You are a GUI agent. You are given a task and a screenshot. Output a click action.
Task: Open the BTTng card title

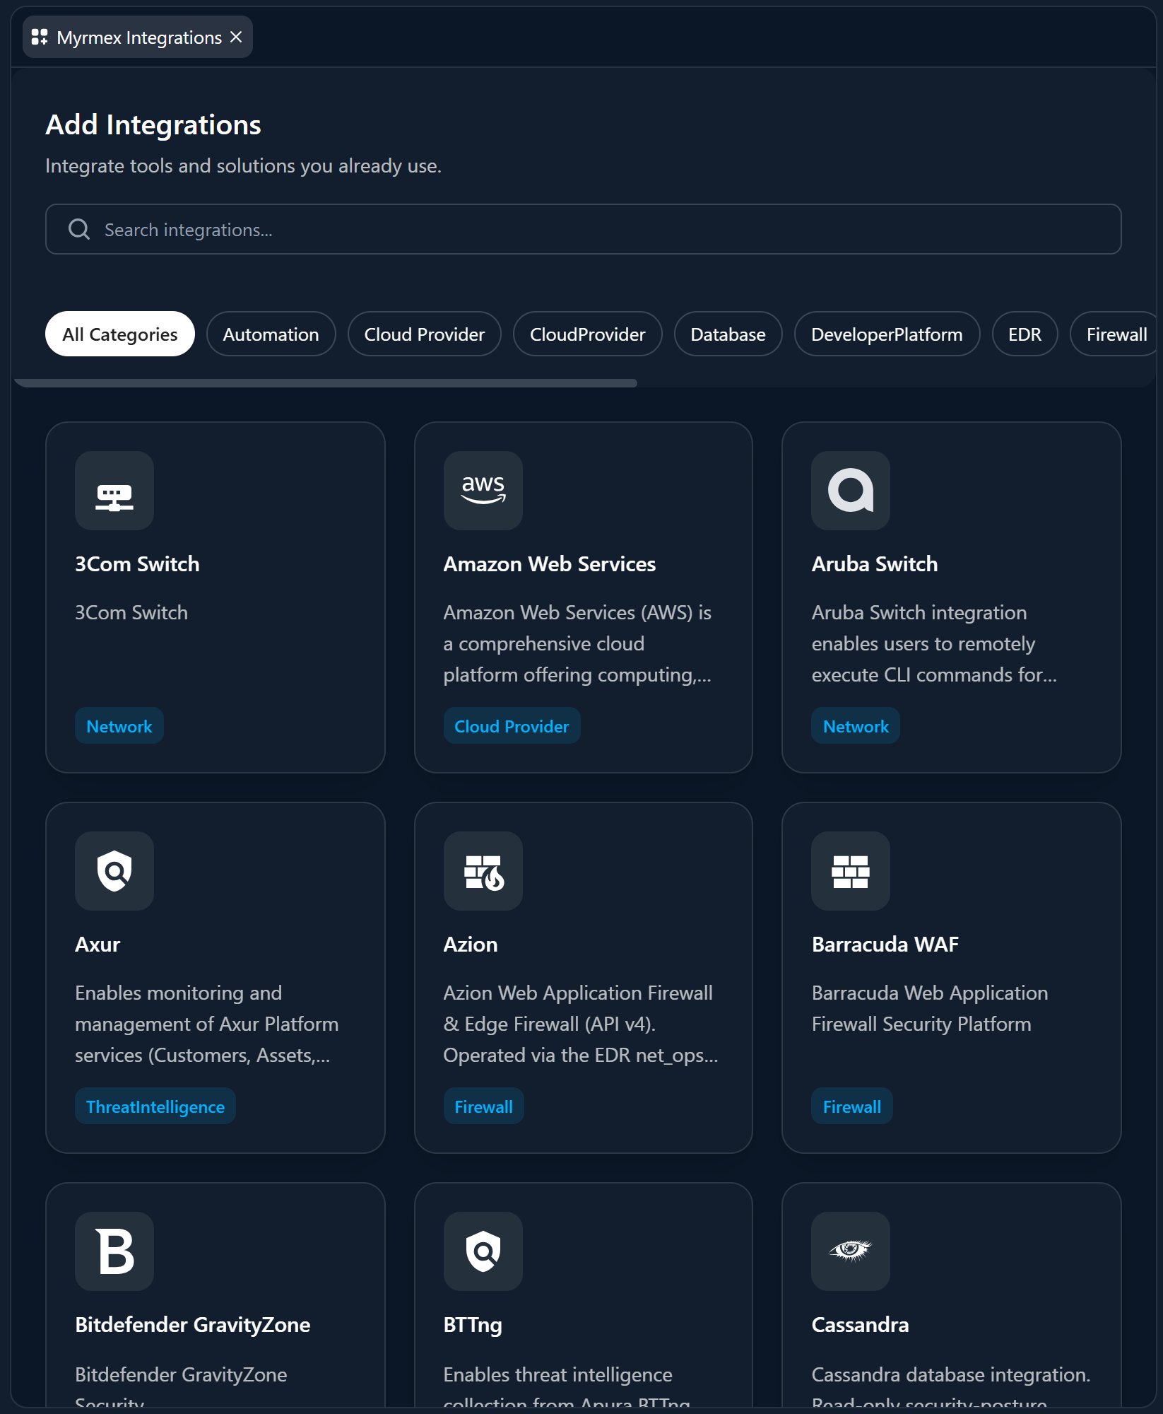[x=473, y=1325]
